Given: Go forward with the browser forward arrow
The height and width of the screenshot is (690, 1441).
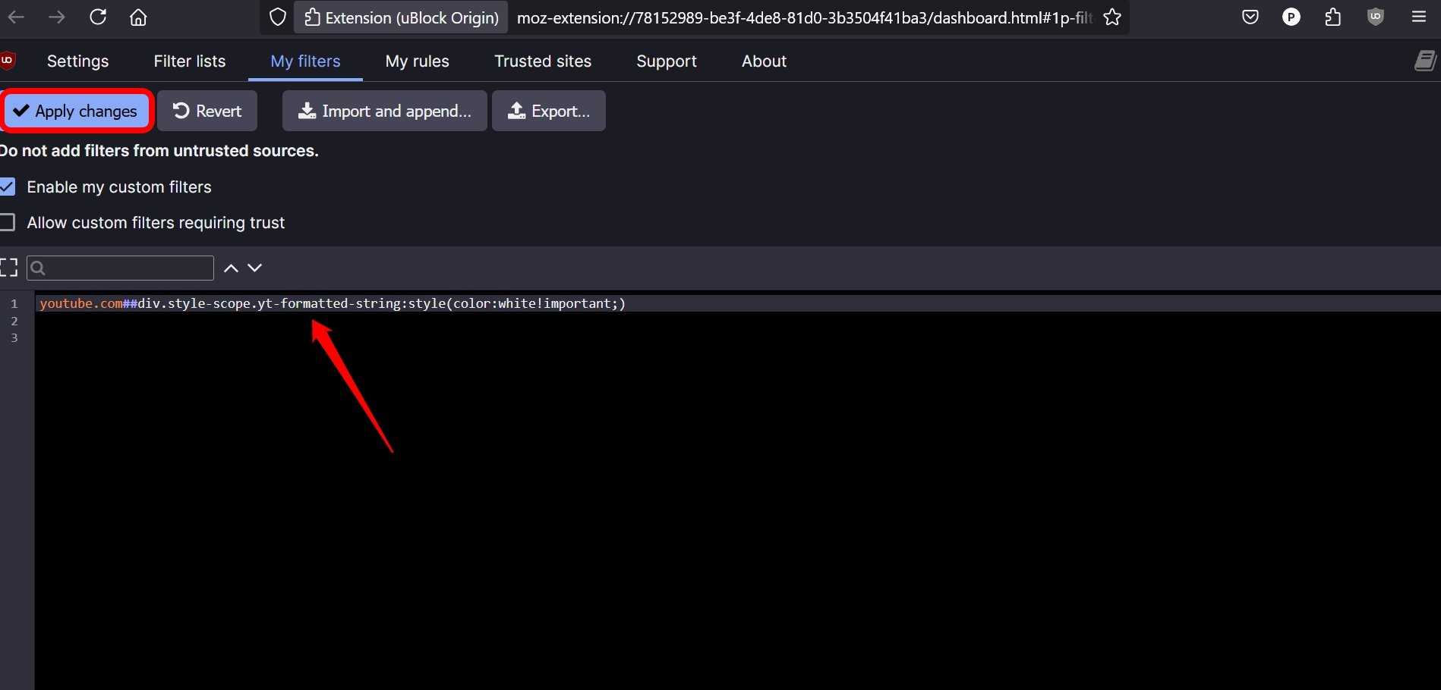Looking at the screenshot, I should [x=57, y=17].
